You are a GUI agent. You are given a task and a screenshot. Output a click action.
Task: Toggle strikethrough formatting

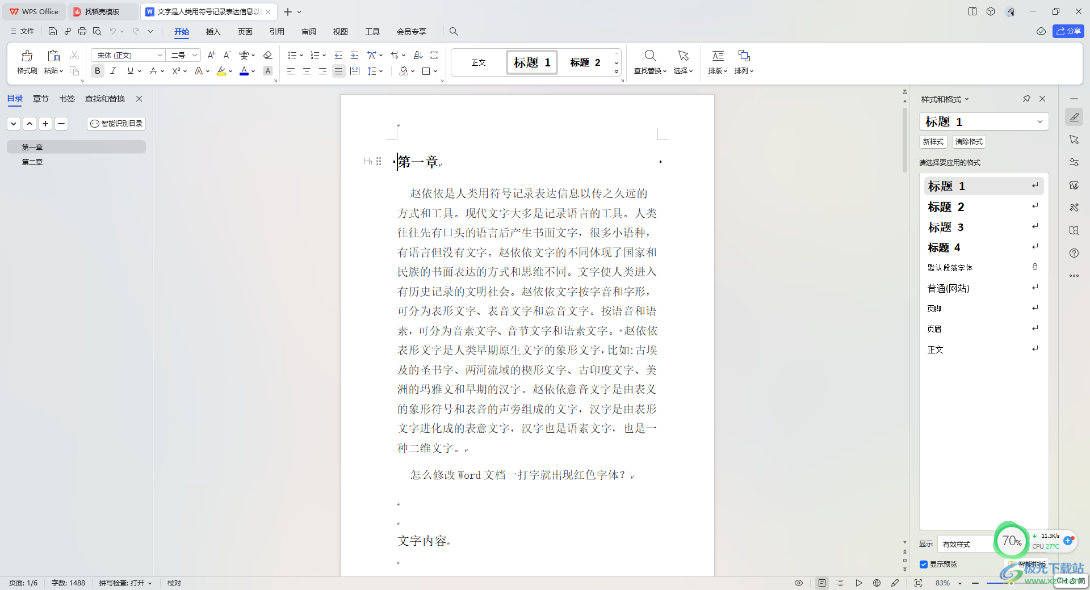[153, 71]
